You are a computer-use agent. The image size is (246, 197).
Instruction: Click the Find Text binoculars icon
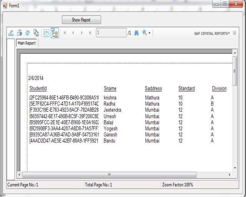click(136, 33)
